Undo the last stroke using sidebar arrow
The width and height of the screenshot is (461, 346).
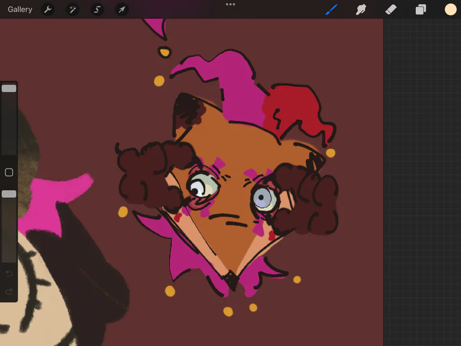[9, 274]
